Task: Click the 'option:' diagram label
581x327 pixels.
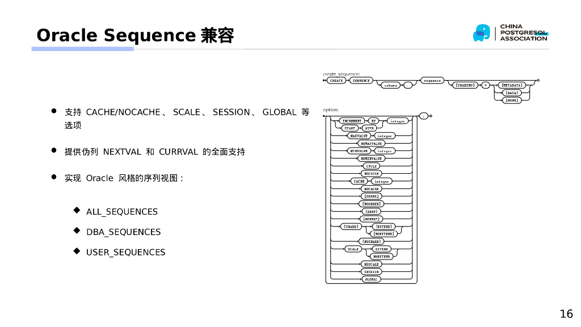Action: 331,110
